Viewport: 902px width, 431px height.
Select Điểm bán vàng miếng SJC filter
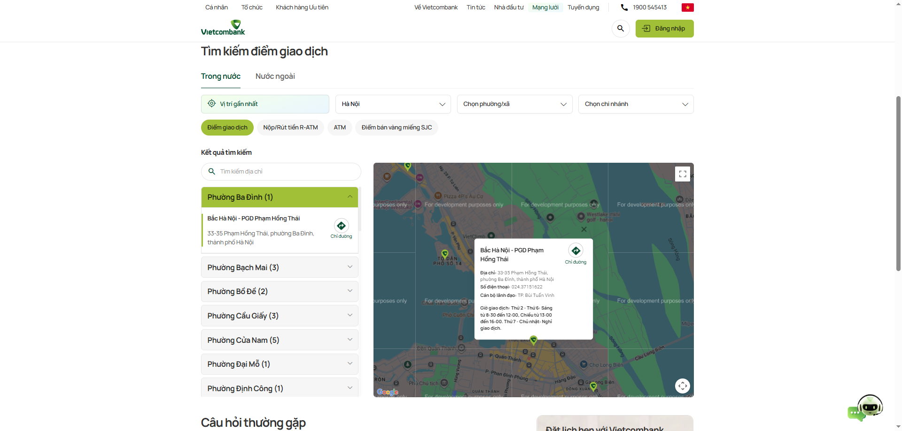tap(397, 128)
